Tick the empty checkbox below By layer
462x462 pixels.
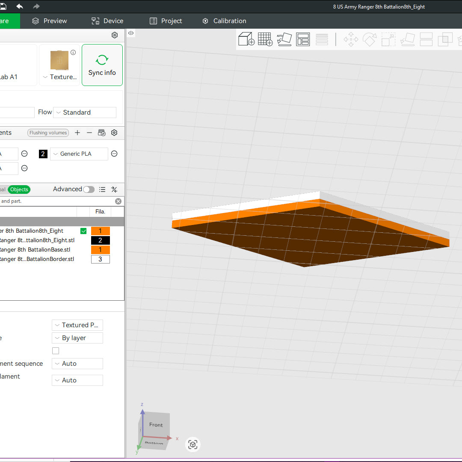pyautogui.click(x=56, y=351)
